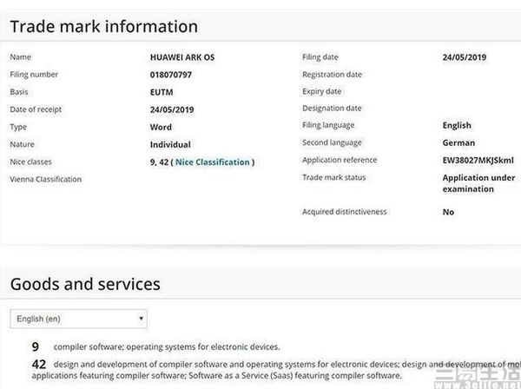Click the German second language value
Viewport: 521px width, 389px height.
point(458,143)
